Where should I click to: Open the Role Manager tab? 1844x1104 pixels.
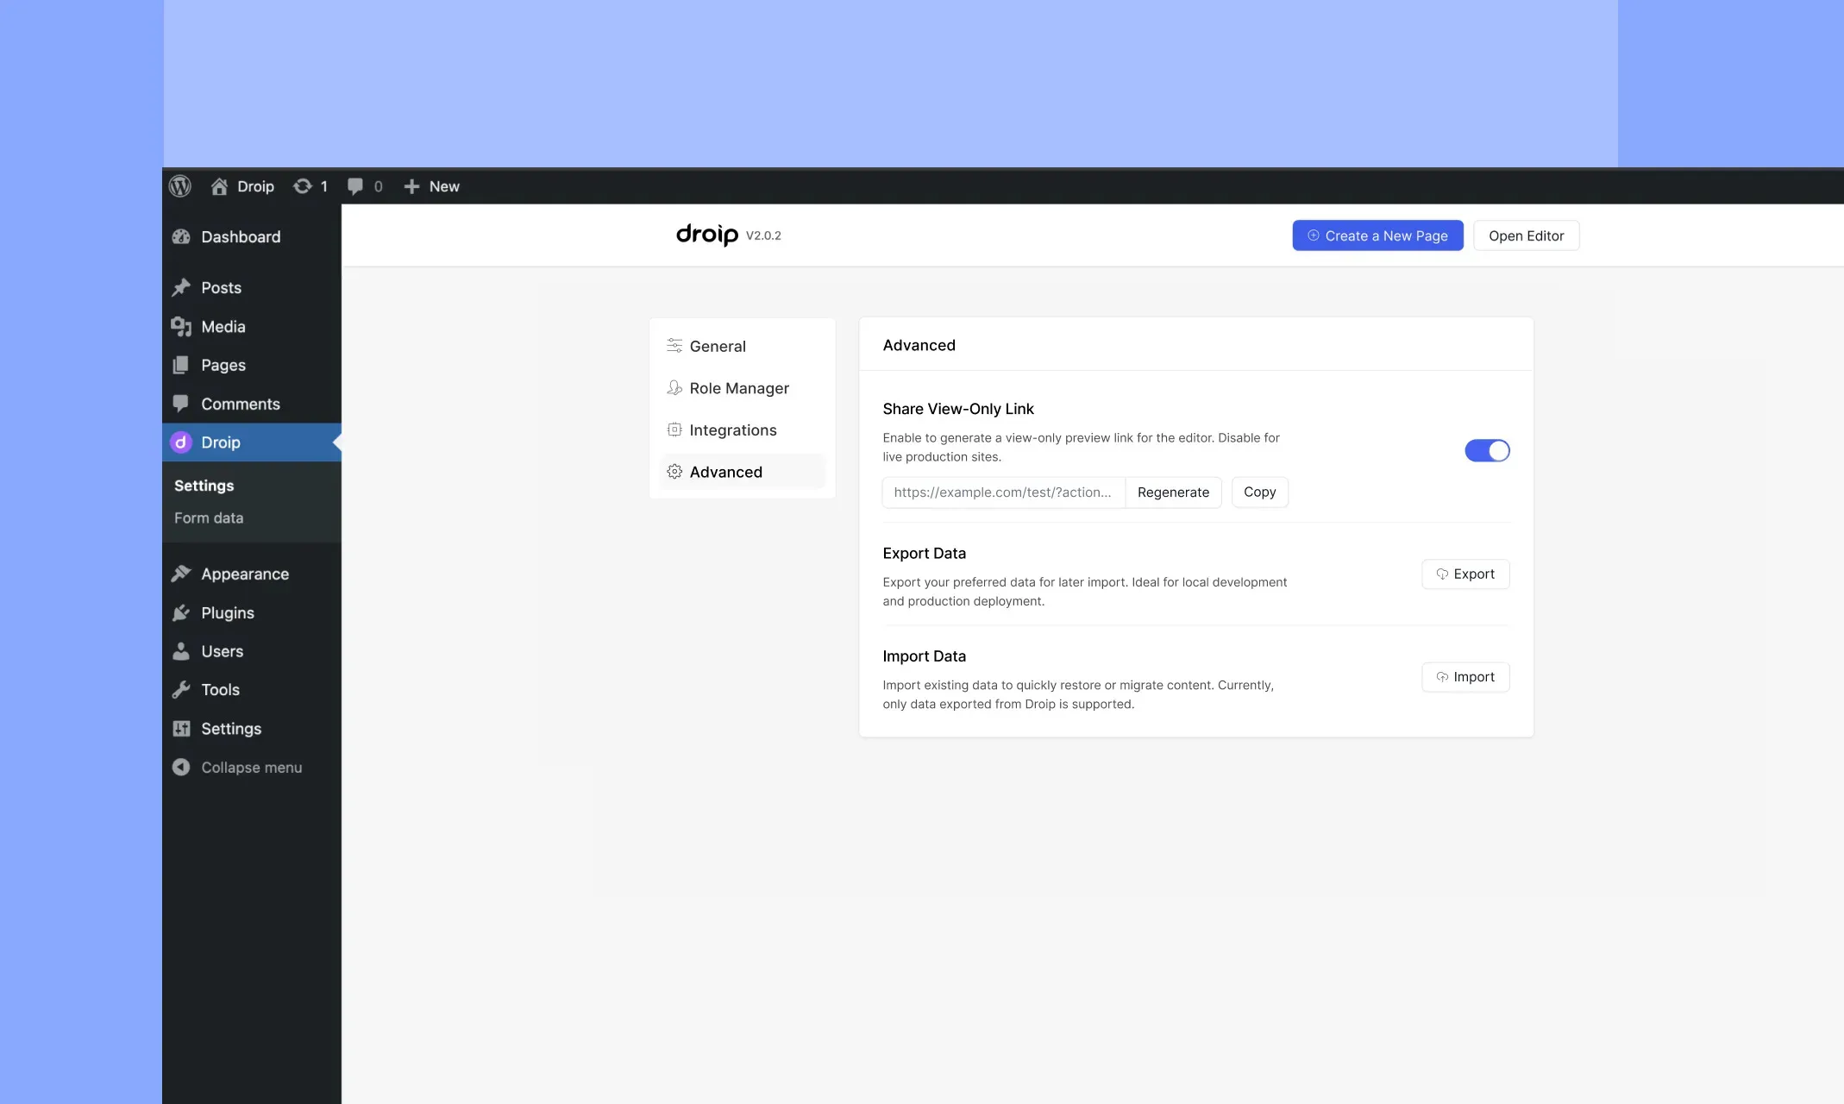point(742,388)
